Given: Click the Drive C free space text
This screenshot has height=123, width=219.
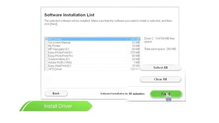Looking at the screenshot, I should click(159, 40).
